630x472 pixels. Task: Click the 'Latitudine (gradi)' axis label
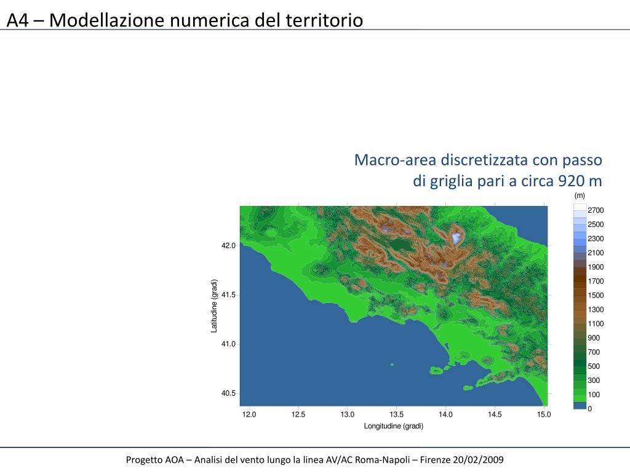(x=214, y=306)
